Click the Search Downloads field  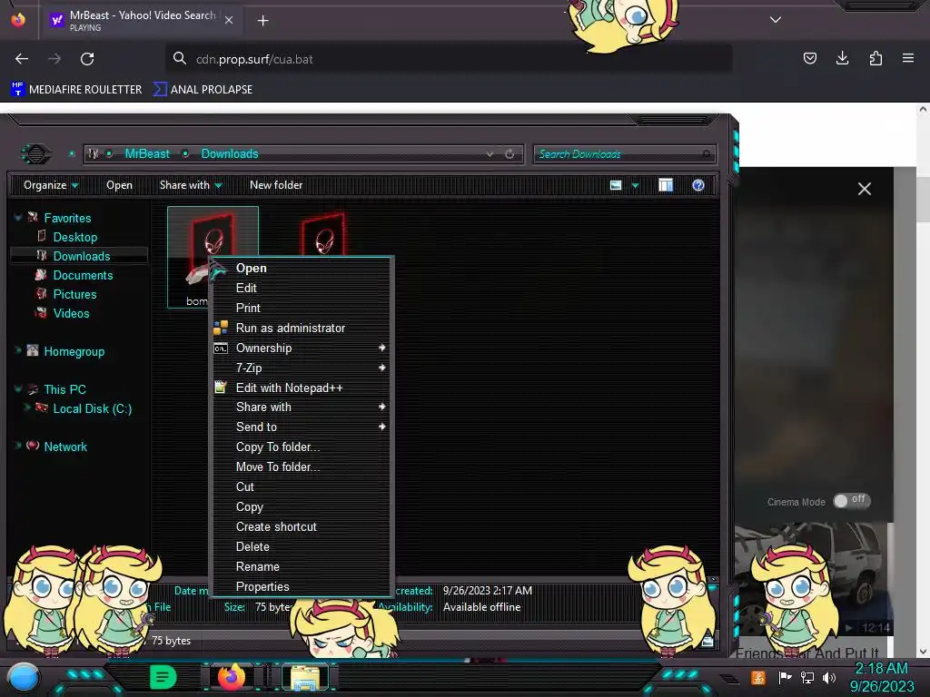625,154
